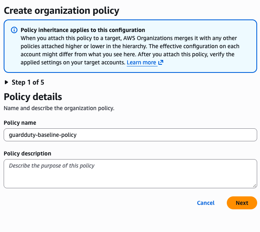260x232 pixels.
Task: Click the 'Policy description' label
Action: tap(28, 153)
